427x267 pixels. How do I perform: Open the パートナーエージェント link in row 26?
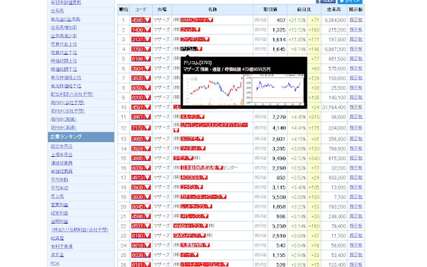point(202,264)
